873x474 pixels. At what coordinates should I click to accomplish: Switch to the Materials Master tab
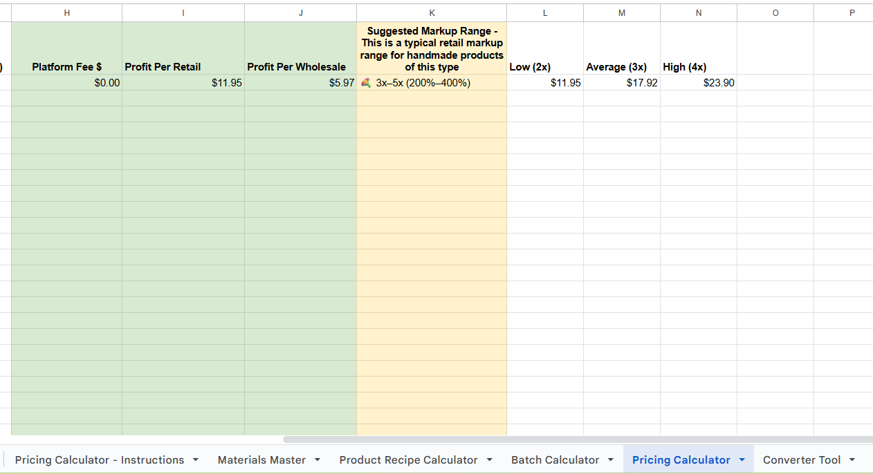(x=261, y=460)
